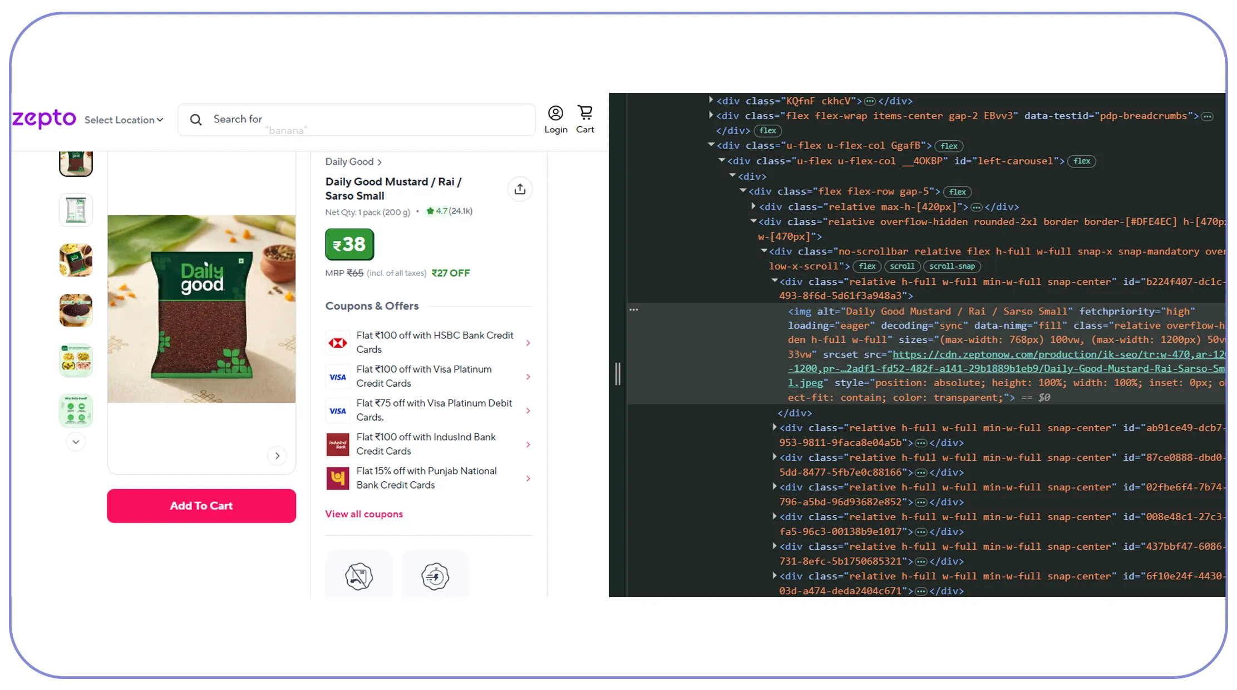Click Visa logo for Platinum Credit offer
The height and width of the screenshot is (690, 1237).
point(338,377)
